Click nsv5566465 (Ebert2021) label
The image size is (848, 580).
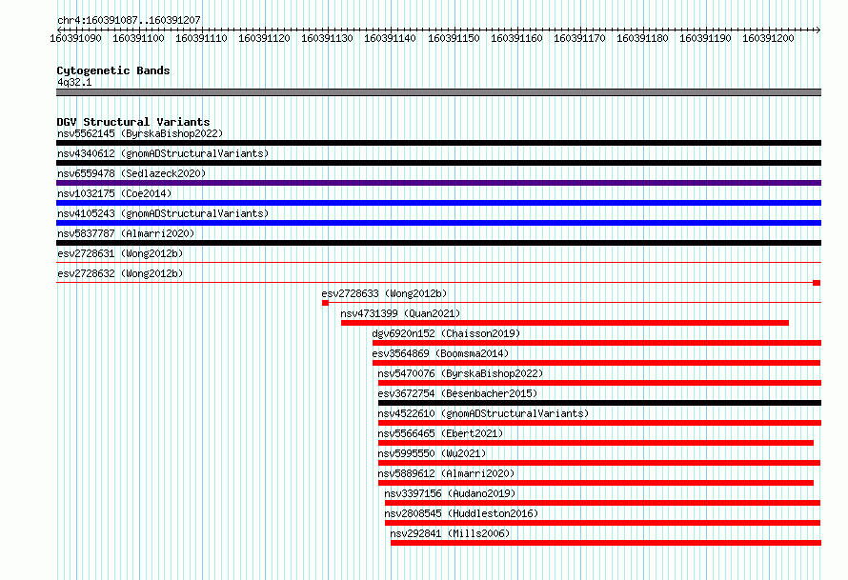440,433
